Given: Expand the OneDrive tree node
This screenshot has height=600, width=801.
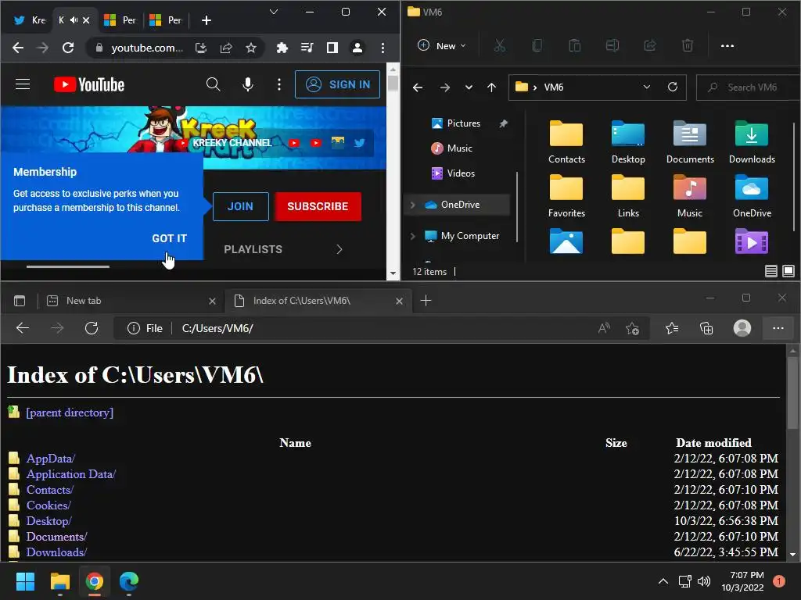Looking at the screenshot, I should (413, 205).
